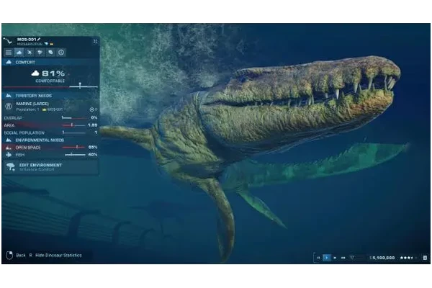Click the Edit Environment tree icon
The image size is (432, 288).
pyautogui.click(x=11, y=167)
